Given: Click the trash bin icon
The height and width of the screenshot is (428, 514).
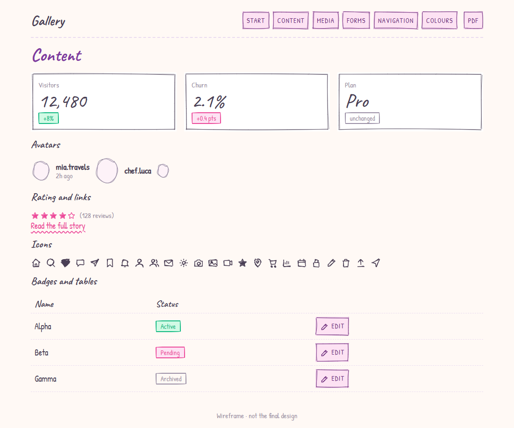Looking at the screenshot, I should click(346, 263).
